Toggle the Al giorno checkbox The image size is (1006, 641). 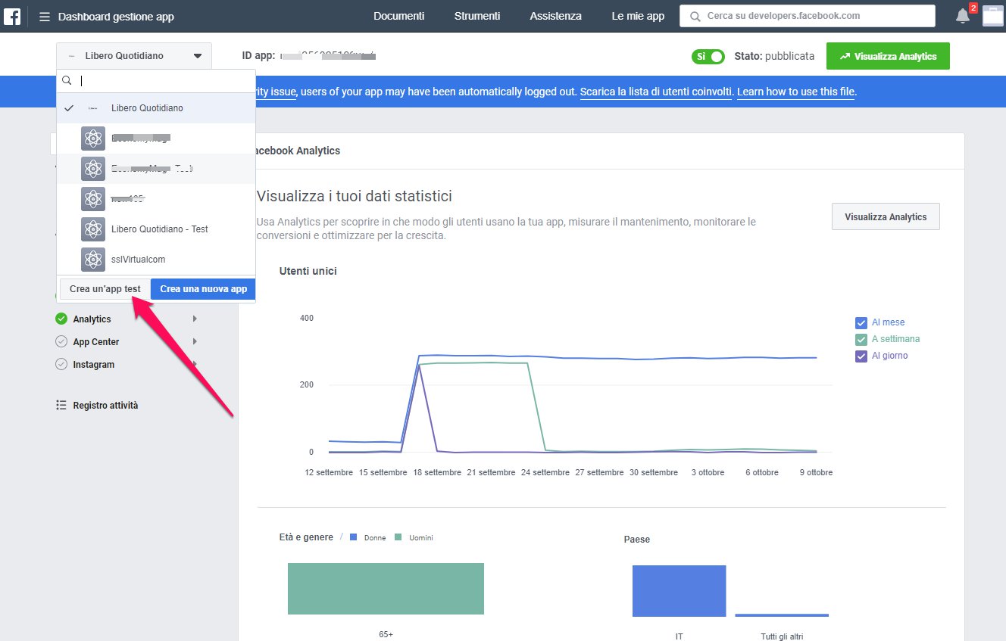pyautogui.click(x=861, y=356)
